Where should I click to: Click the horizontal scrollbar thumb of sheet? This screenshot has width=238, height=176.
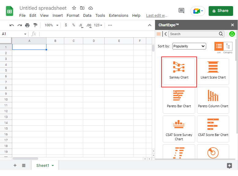[25, 159]
